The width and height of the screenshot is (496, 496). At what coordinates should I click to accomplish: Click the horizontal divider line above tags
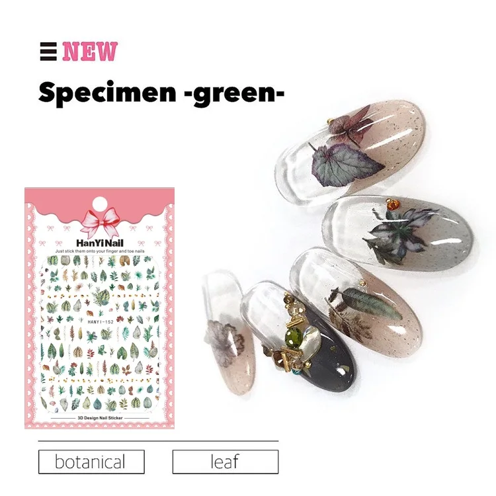(x=159, y=441)
